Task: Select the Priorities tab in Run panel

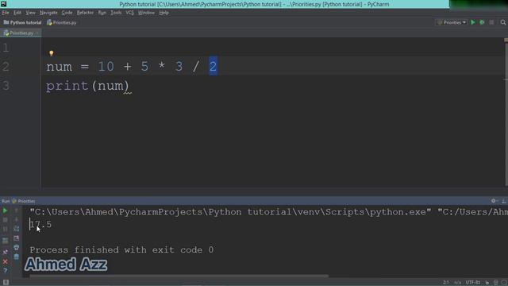Action: (x=24, y=201)
